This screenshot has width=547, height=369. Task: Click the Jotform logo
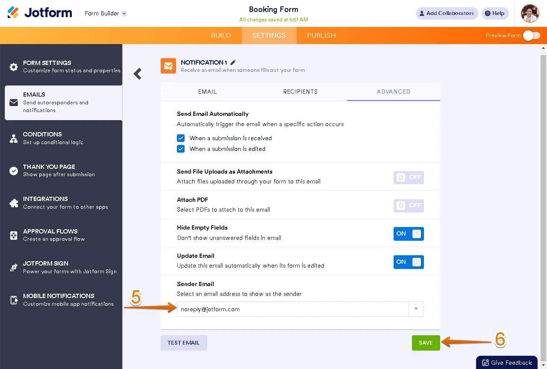[x=40, y=13]
